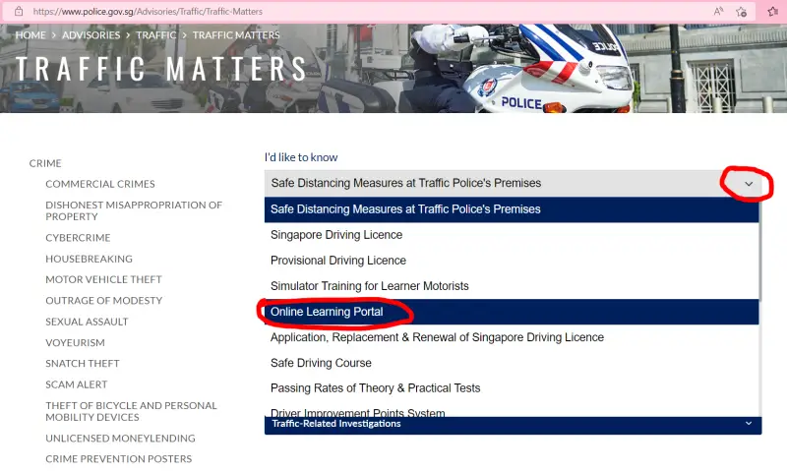Expand the I'd like to know dropdown arrow
Image resolution: width=787 pixels, height=471 pixels.
tap(749, 184)
